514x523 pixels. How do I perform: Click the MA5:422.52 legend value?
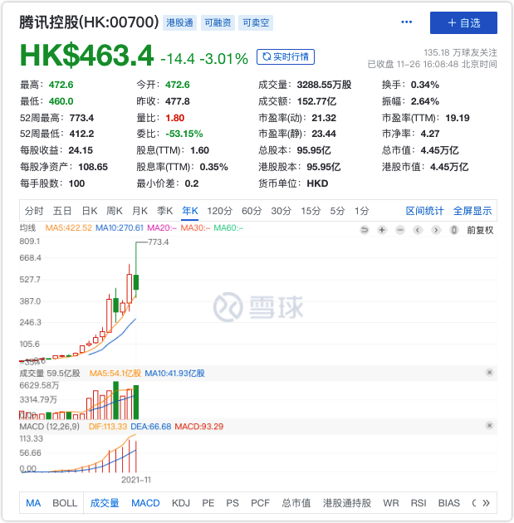pyautogui.click(x=68, y=227)
